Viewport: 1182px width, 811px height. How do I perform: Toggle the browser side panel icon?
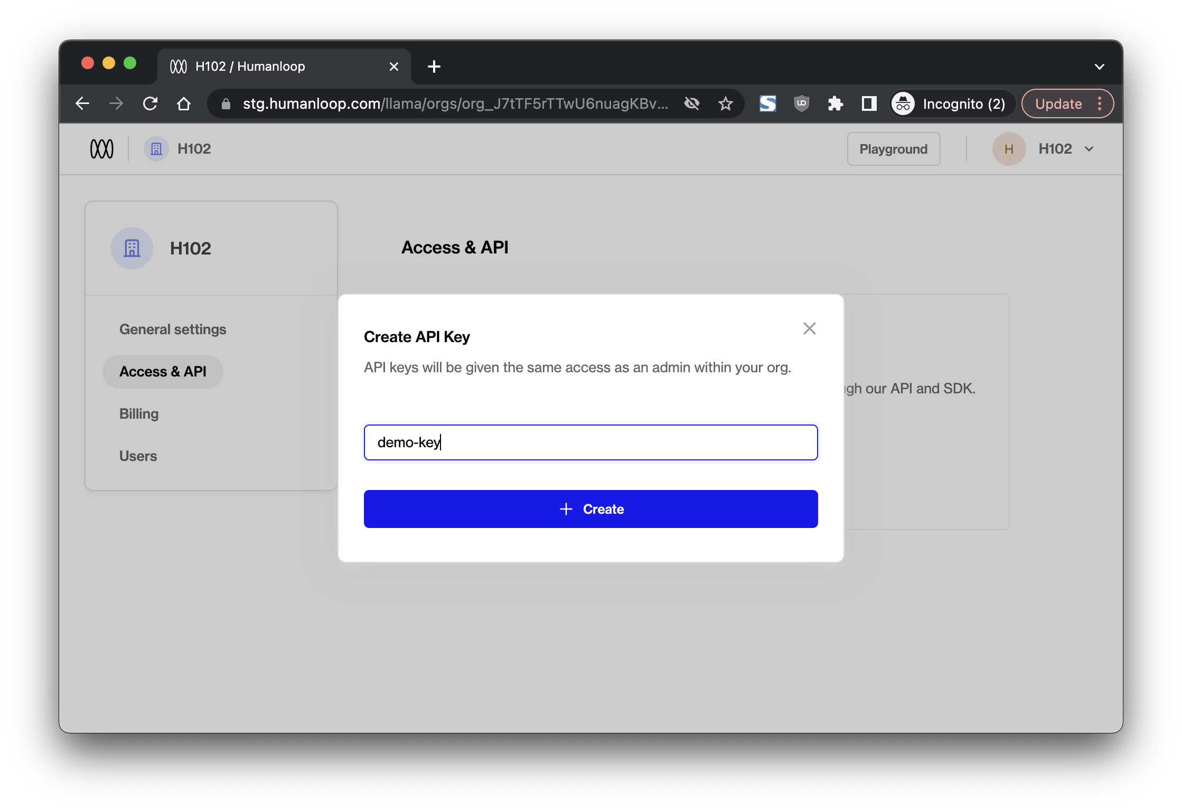tap(869, 103)
